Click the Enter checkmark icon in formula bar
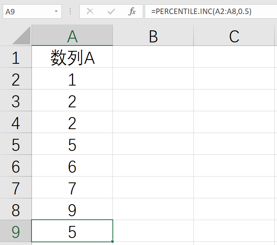This screenshot has height=245, width=277. tap(112, 12)
